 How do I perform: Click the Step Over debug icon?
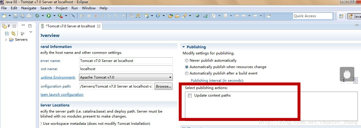[116, 16]
